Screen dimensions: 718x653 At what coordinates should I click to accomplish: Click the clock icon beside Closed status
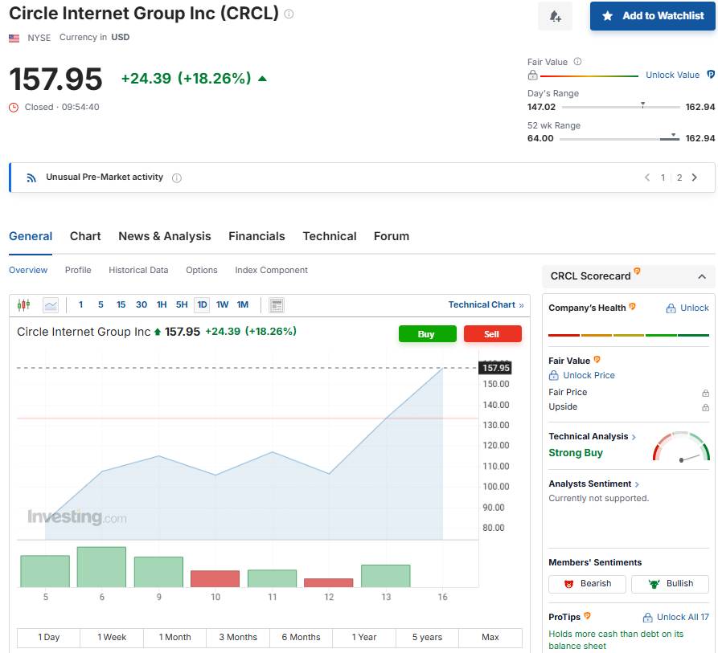tap(14, 108)
